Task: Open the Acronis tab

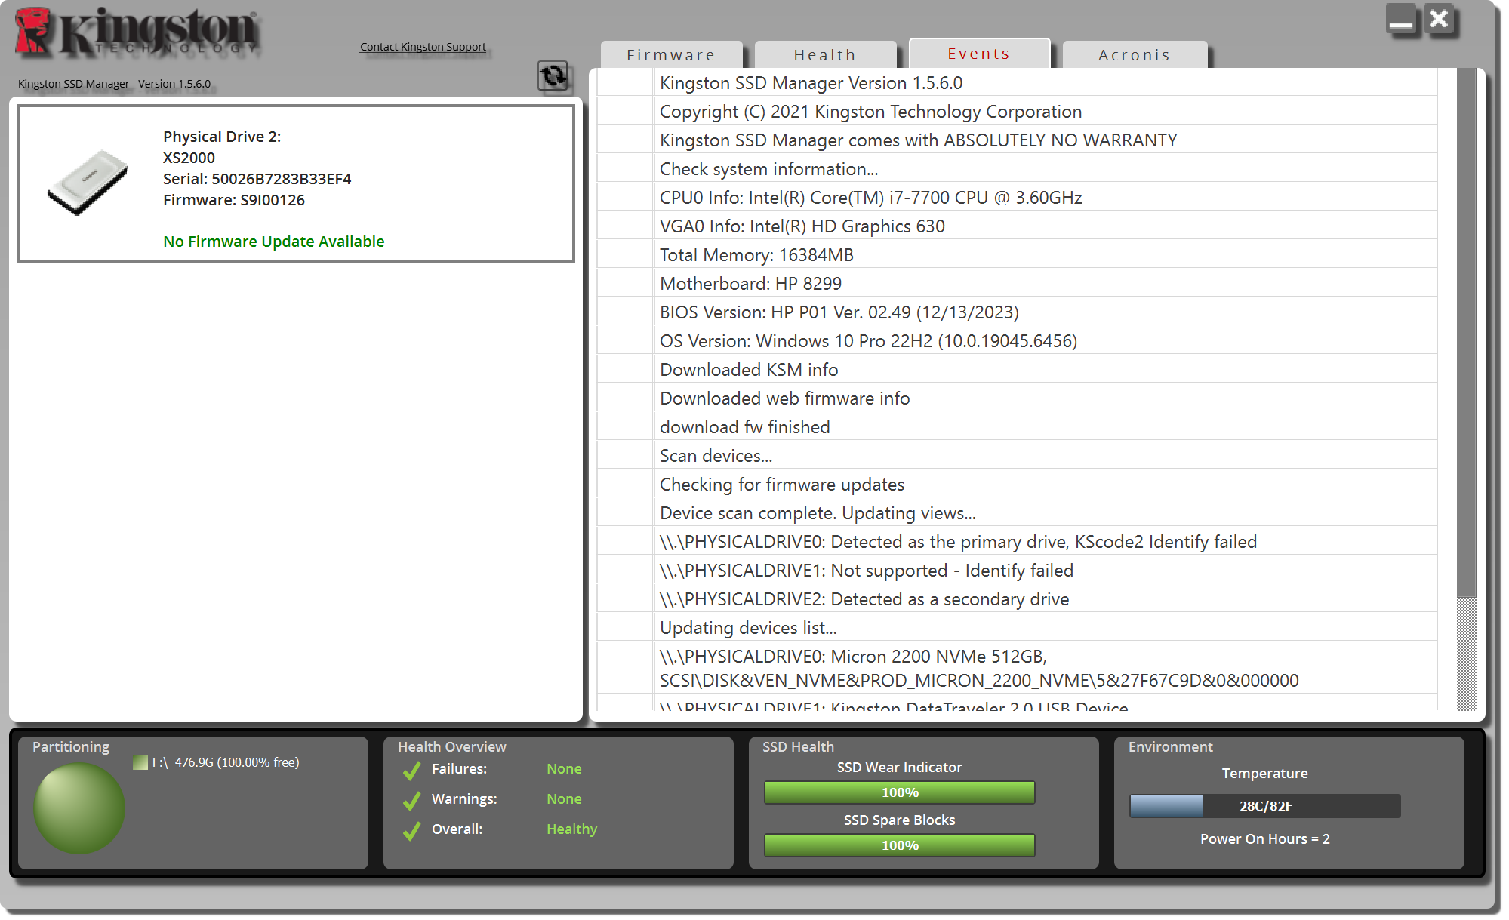Action: click(x=1134, y=55)
